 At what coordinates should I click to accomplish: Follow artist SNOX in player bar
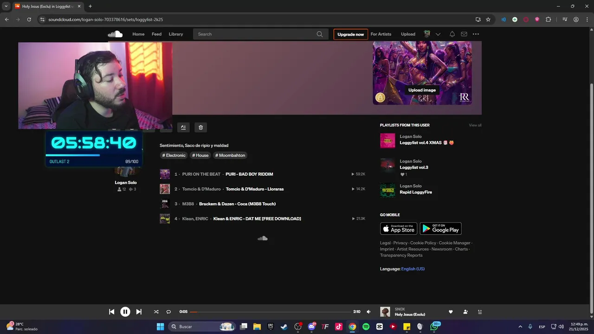click(x=465, y=312)
